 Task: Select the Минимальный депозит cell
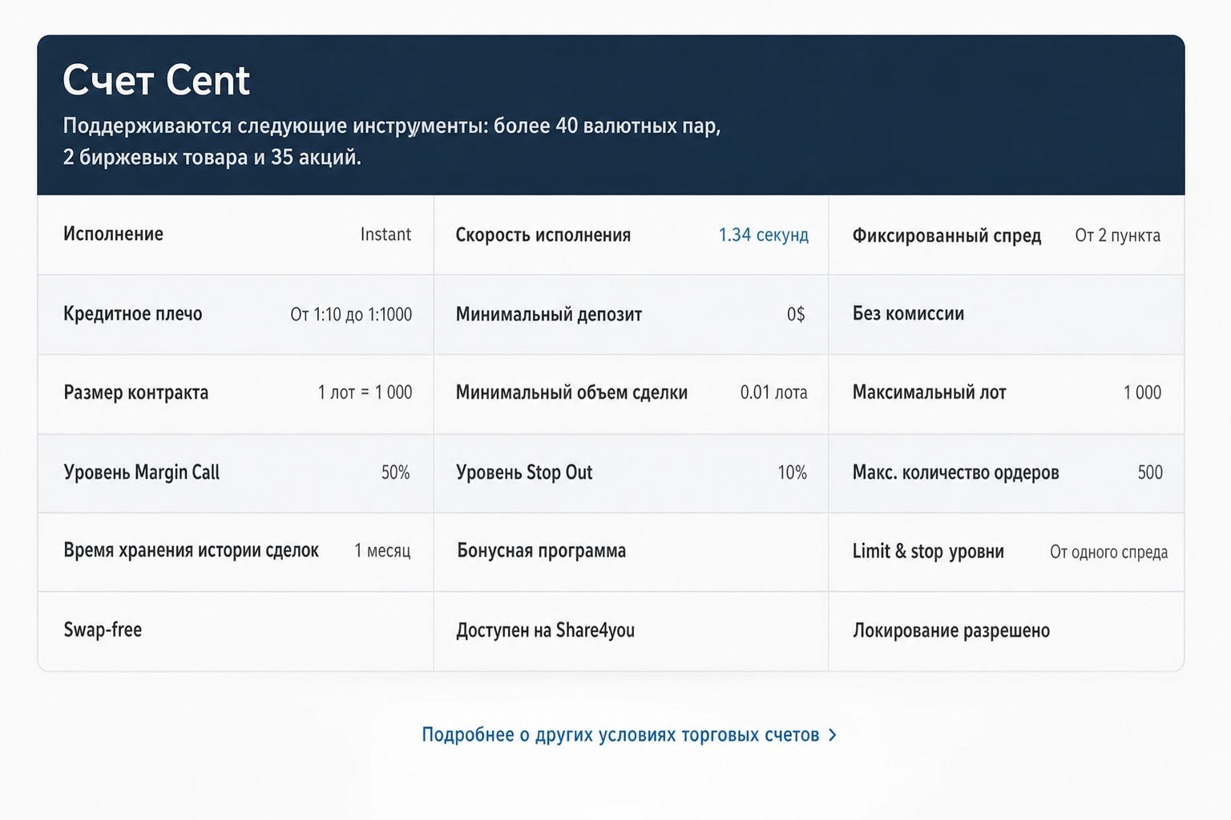click(x=631, y=315)
